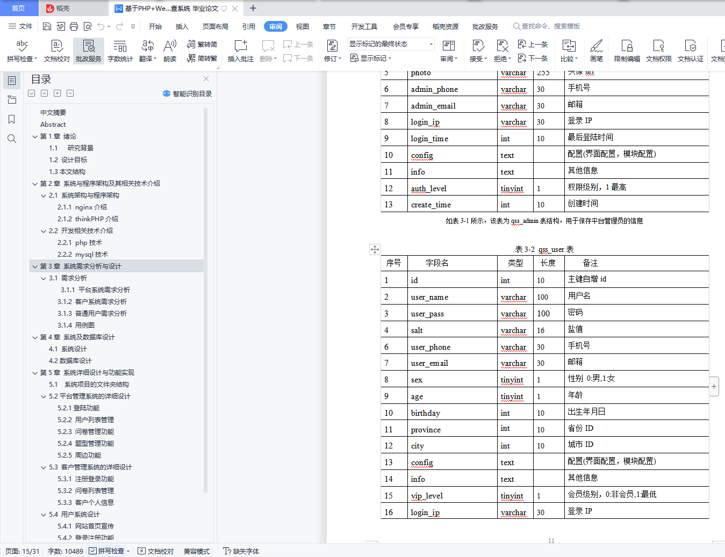Click the plus button at the right page edge
This screenshot has width=725, height=557.
pos(714,386)
